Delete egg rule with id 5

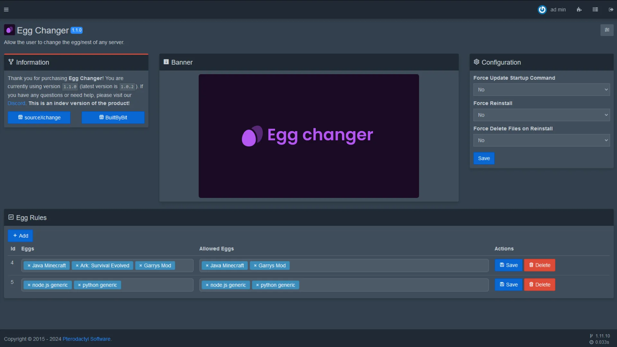coord(539,285)
